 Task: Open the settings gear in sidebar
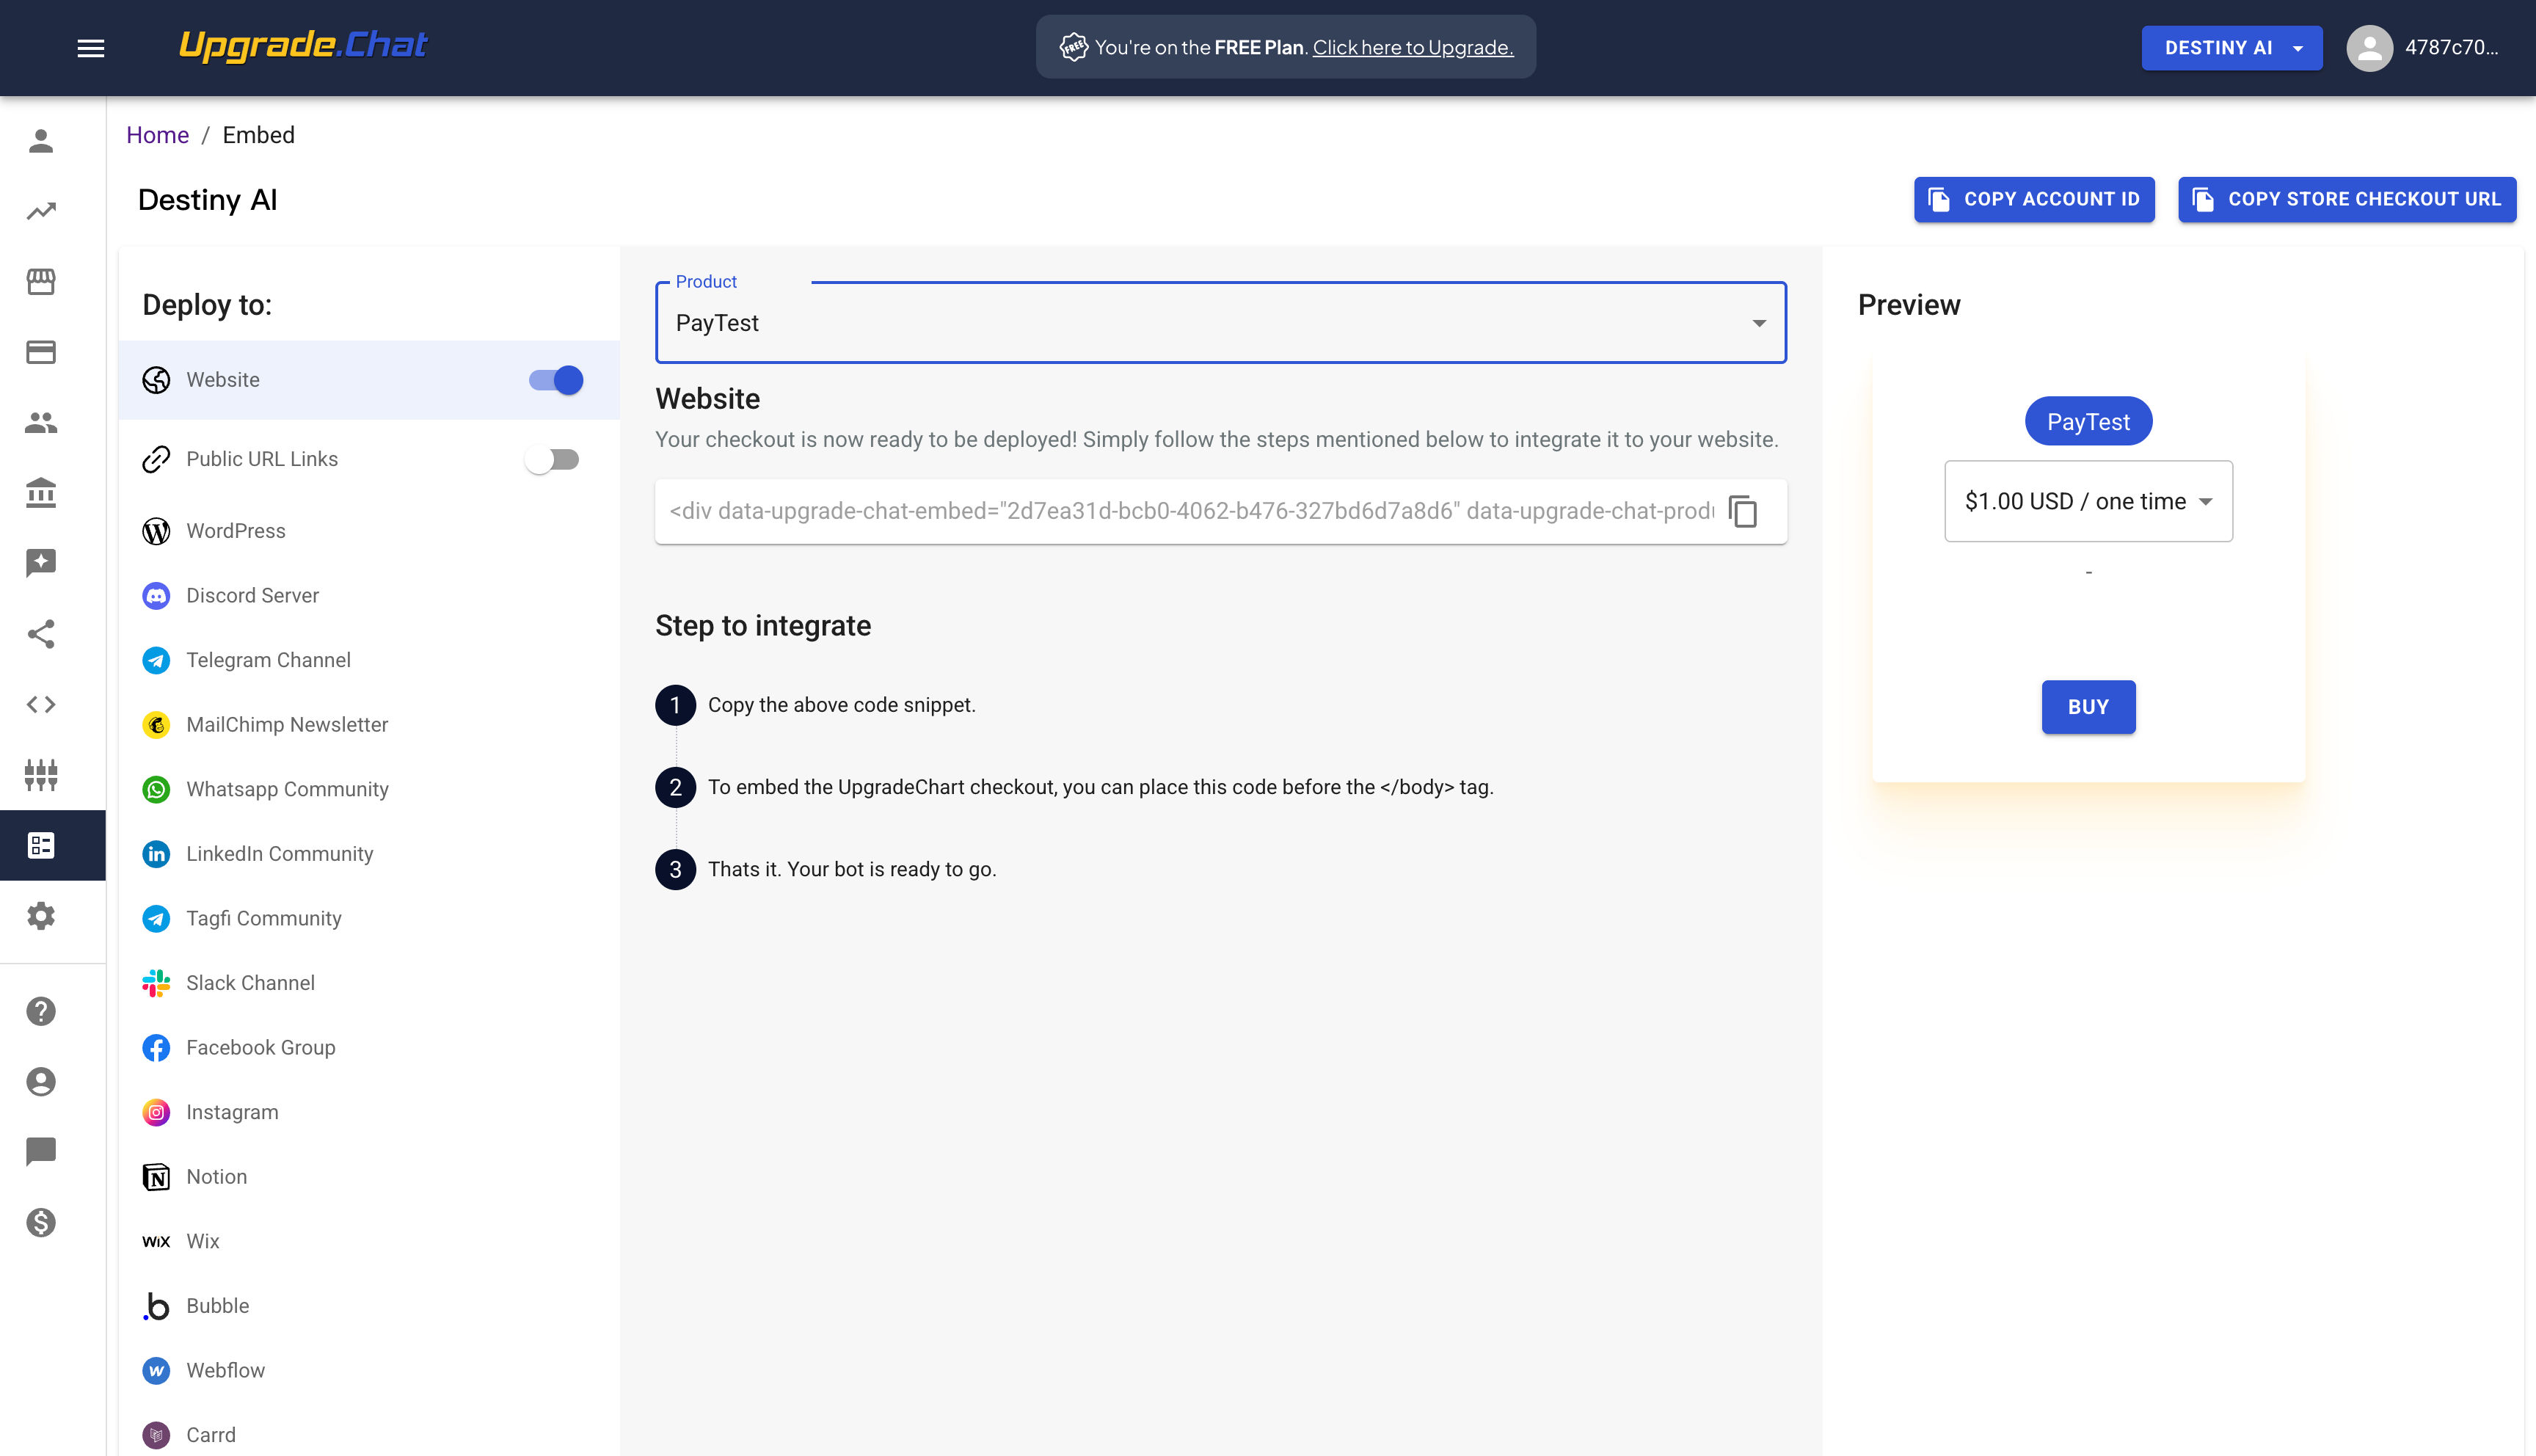pos(41,916)
